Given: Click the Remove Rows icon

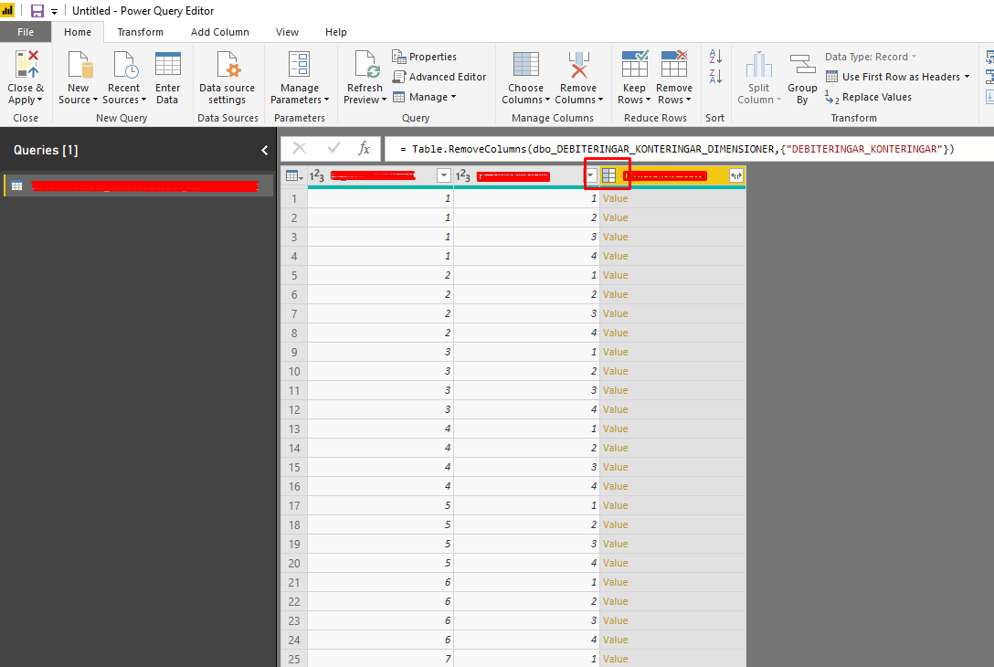Looking at the screenshot, I should 674,64.
